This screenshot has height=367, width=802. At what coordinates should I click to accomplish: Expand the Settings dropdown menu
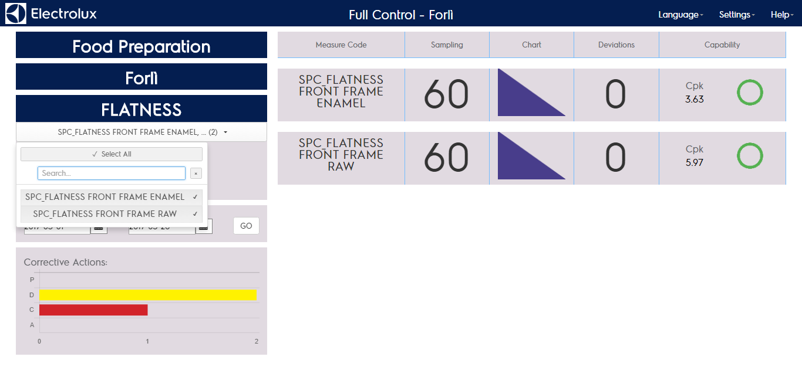coord(736,15)
